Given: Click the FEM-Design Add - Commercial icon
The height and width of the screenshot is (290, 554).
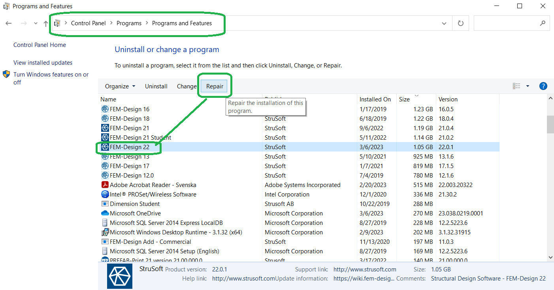Looking at the screenshot, I should [x=105, y=242].
